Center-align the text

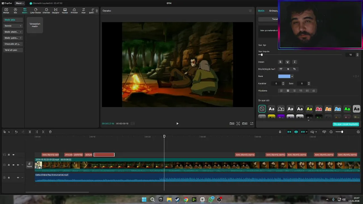point(288,91)
